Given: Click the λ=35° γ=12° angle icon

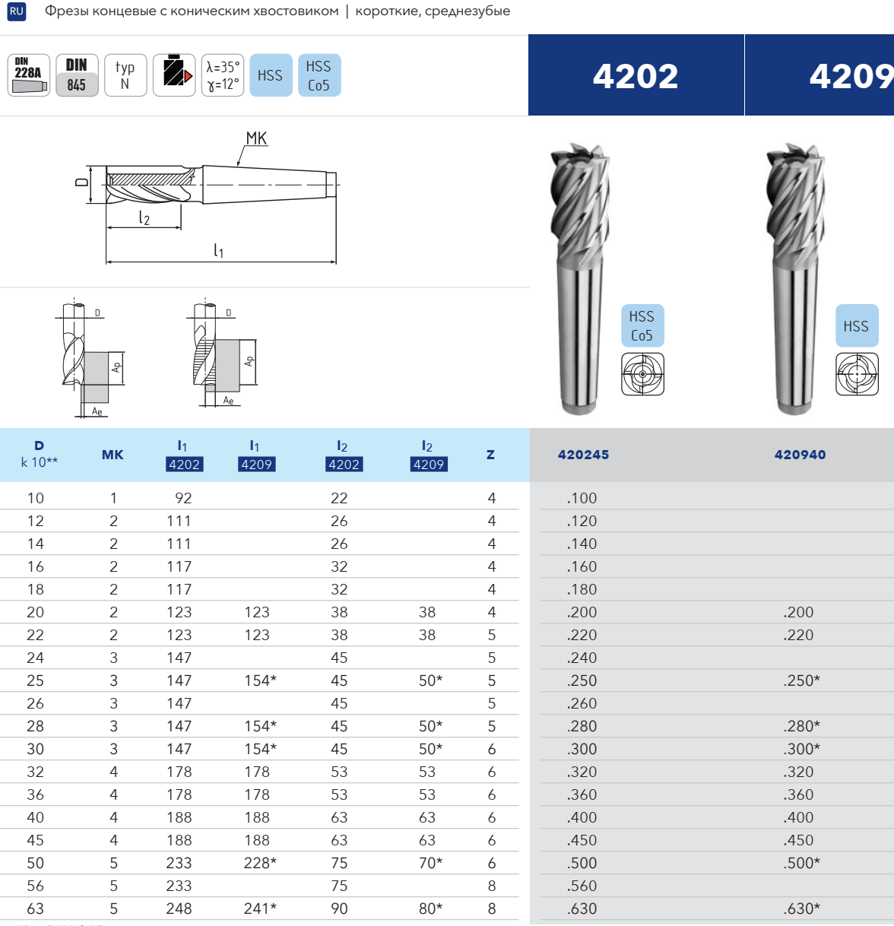Looking at the screenshot, I should 223,75.
